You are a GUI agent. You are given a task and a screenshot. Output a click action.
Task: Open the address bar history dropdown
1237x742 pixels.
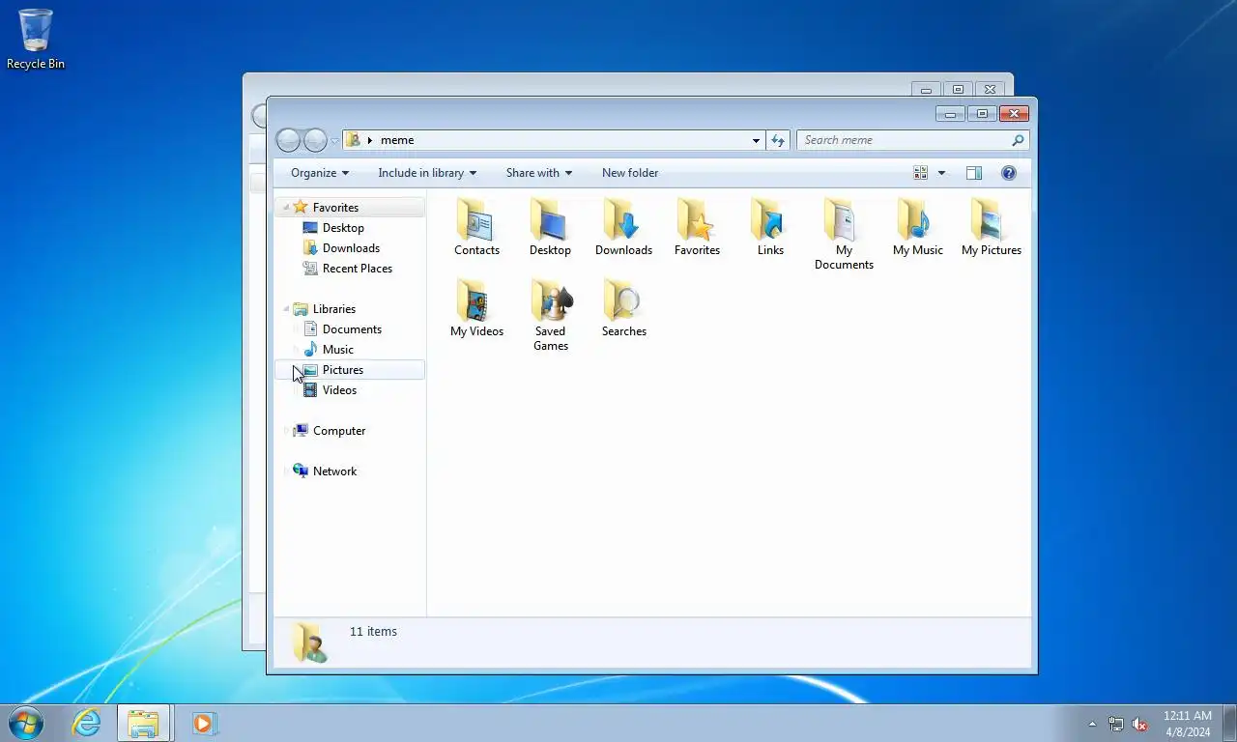pyautogui.click(x=756, y=140)
